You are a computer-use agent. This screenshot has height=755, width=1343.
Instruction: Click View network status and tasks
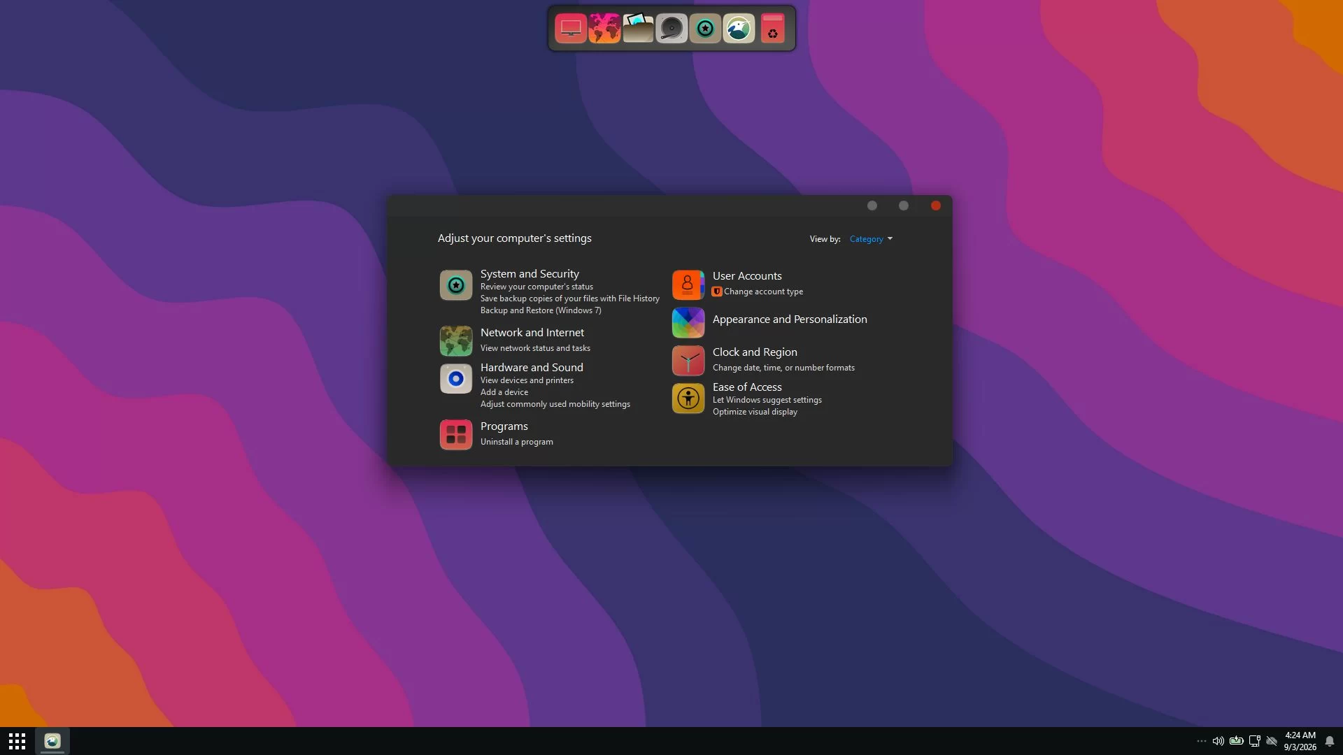(535, 348)
